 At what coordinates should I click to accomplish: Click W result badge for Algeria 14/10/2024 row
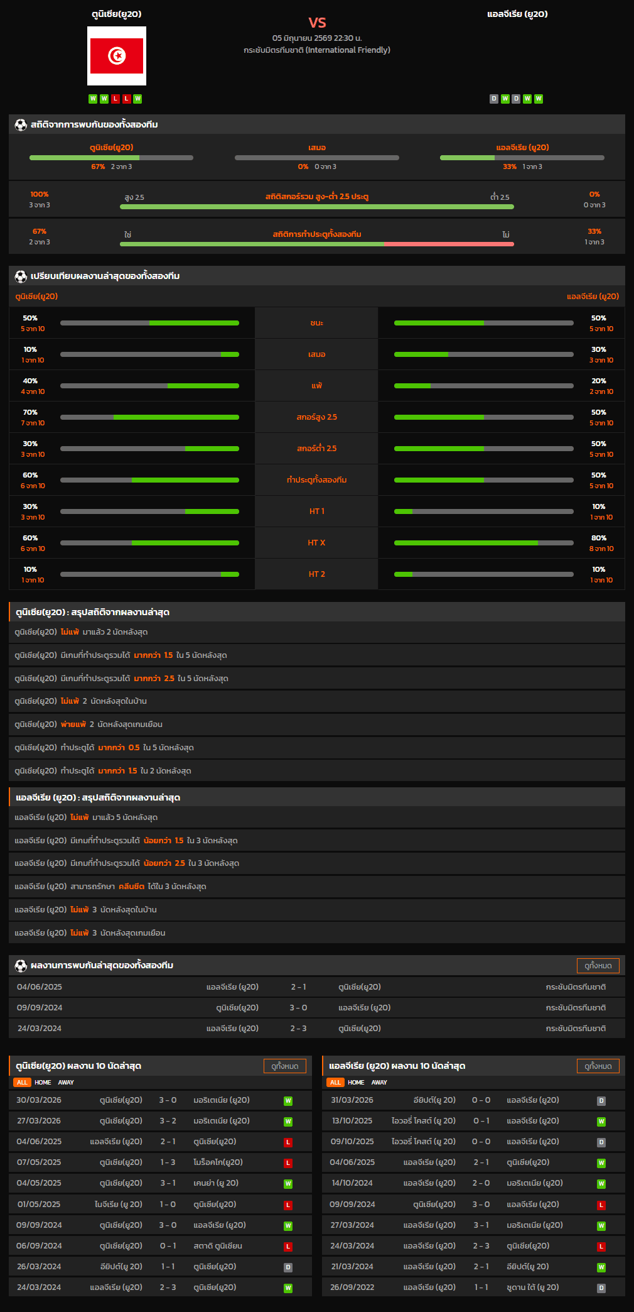tap(601, 1183)
